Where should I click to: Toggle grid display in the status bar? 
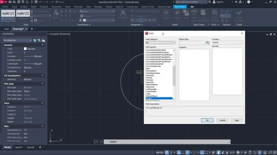167,152
